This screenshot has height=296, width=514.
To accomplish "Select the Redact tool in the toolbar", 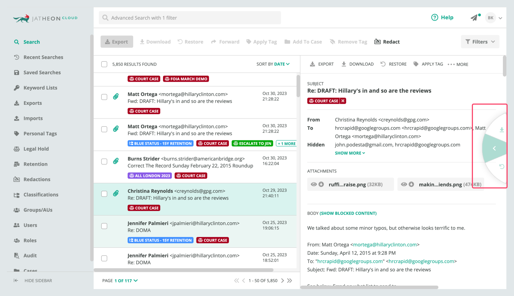I will [x=387, y=42].
